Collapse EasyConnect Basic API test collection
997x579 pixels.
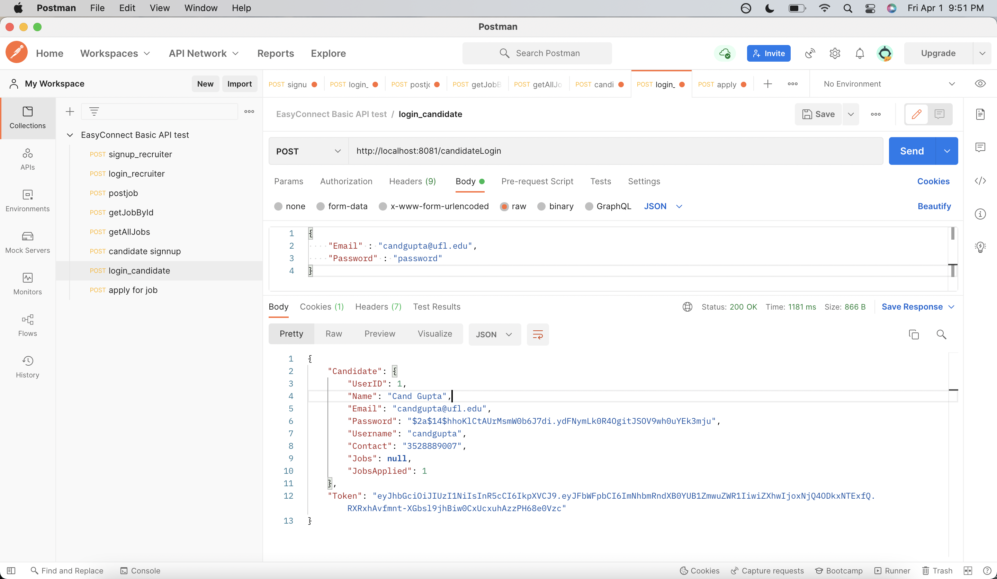click(x=70, y=135)
